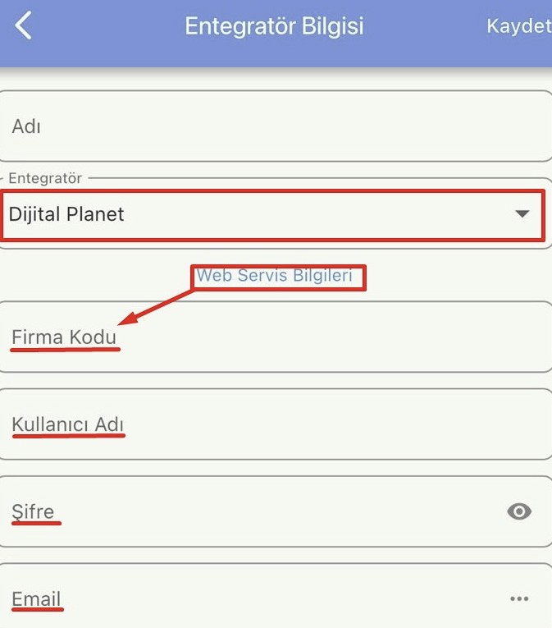
Task: Go back using the left chevron icon
Action: [24, 26]
